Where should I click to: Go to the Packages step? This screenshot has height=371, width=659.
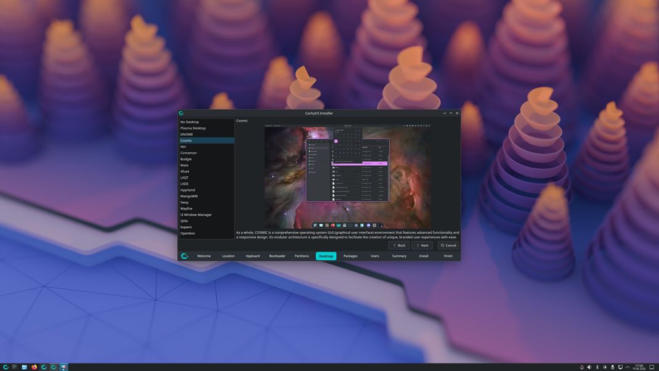350,256
